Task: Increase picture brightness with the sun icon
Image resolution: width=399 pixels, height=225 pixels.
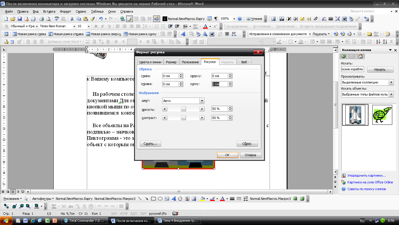Action: coord(302,19)
